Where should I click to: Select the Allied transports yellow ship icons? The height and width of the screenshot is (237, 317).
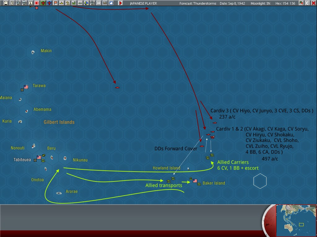click(x=171, y=180)
